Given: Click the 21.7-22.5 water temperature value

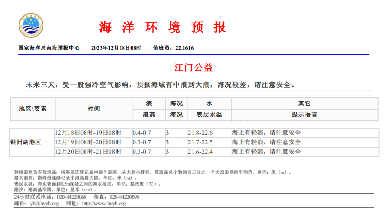Looking at the screenshot, I should [x=200, y=142].
